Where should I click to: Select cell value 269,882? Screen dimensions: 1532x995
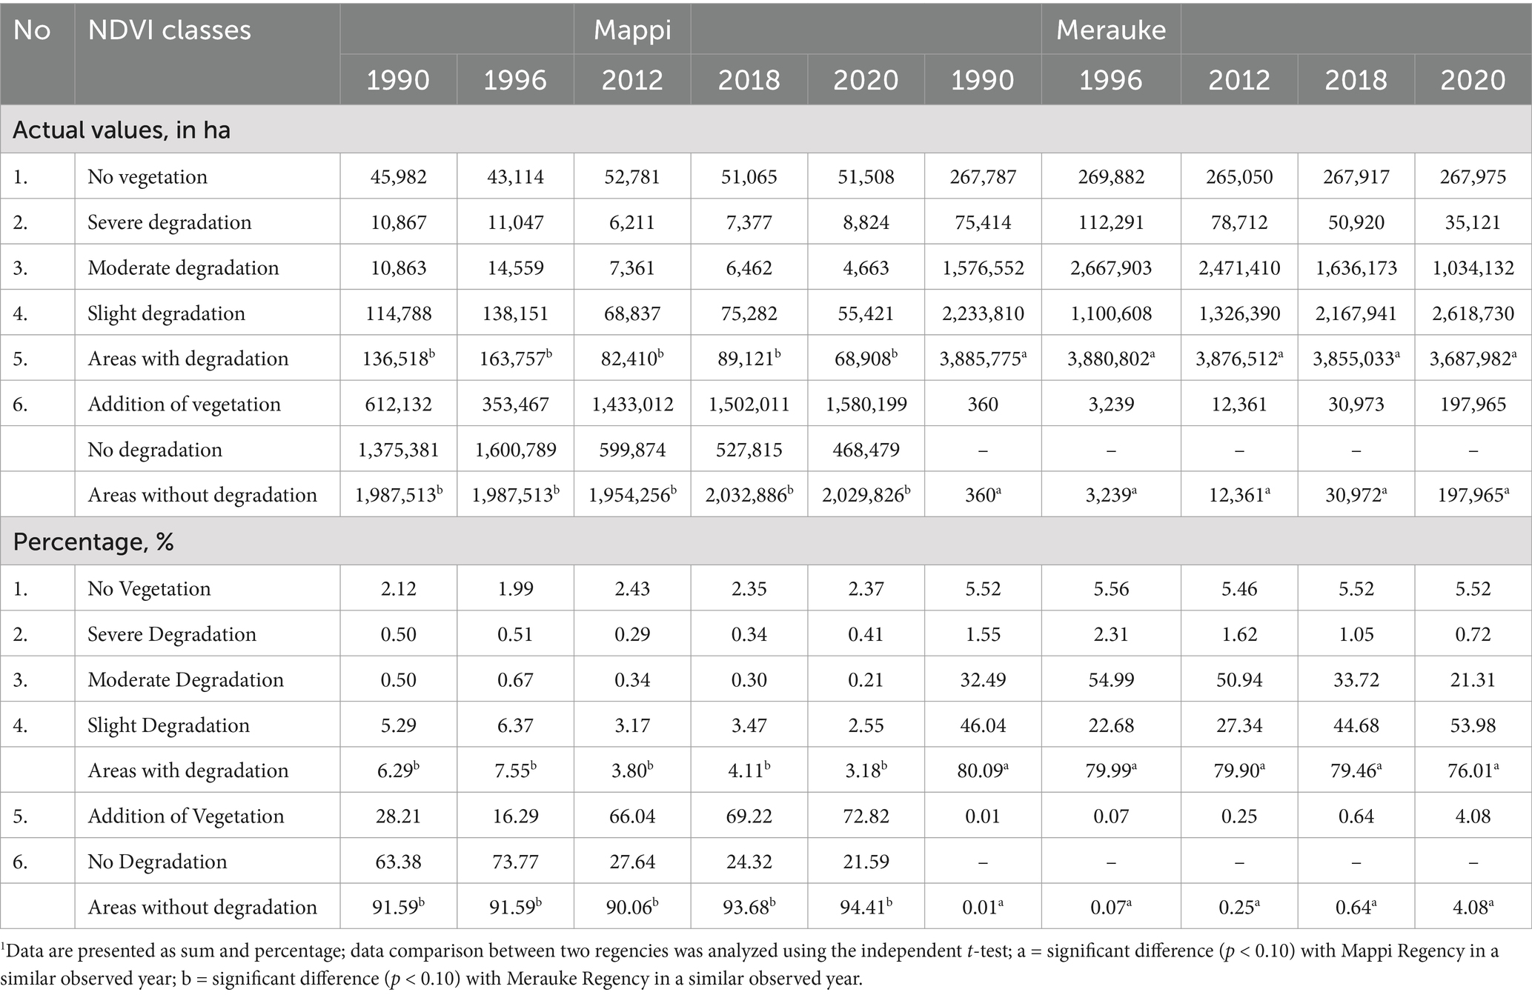(x=1110, y=177)
